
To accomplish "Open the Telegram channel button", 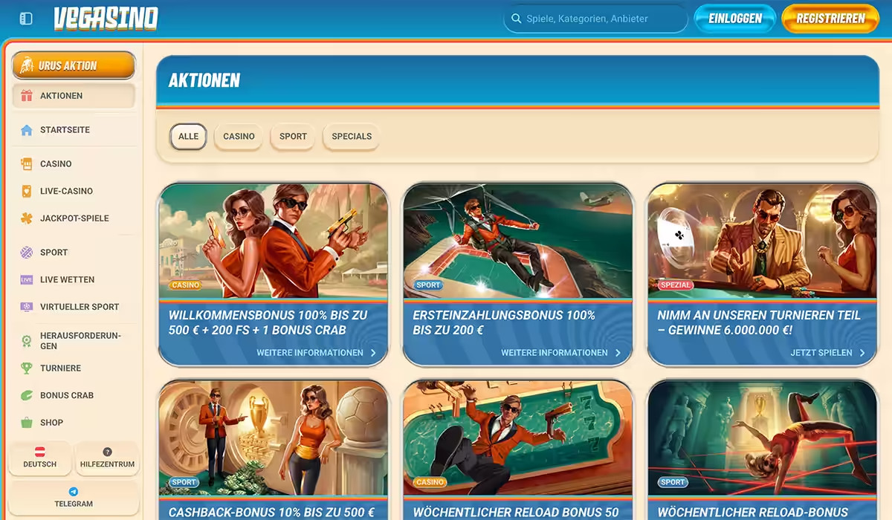I will tap(74, 497).
